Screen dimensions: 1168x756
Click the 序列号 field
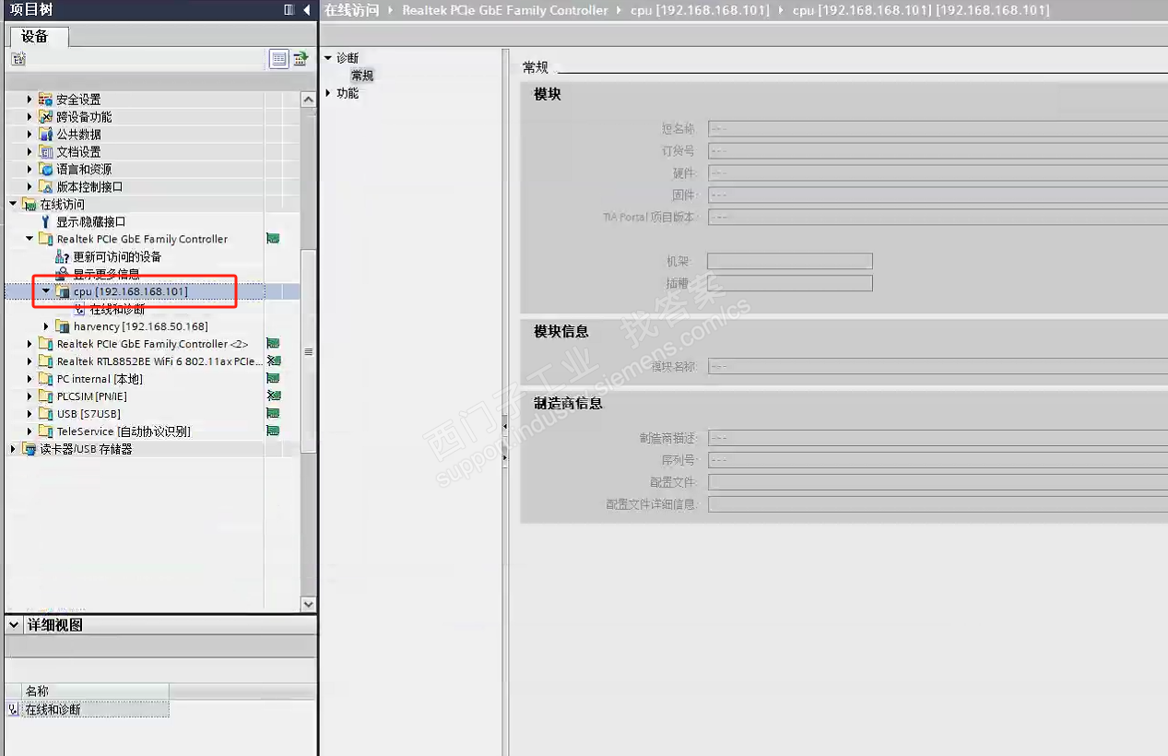coord(938,460)
